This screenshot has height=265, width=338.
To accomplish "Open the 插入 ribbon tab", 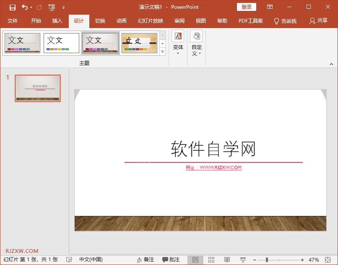I will point(57,21).
